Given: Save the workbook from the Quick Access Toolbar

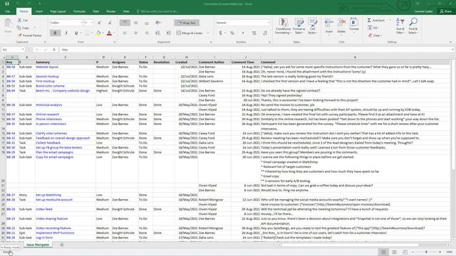Looking at the screenshot, I should coord(7,4).
